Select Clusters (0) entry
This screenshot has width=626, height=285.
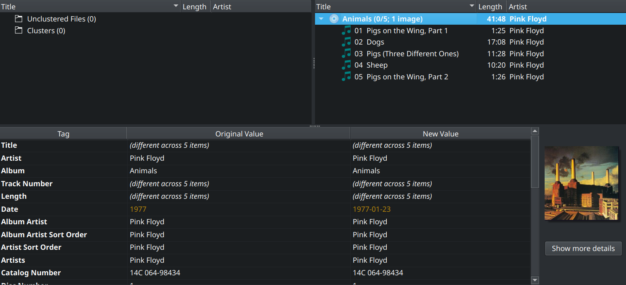coord(46,30)
